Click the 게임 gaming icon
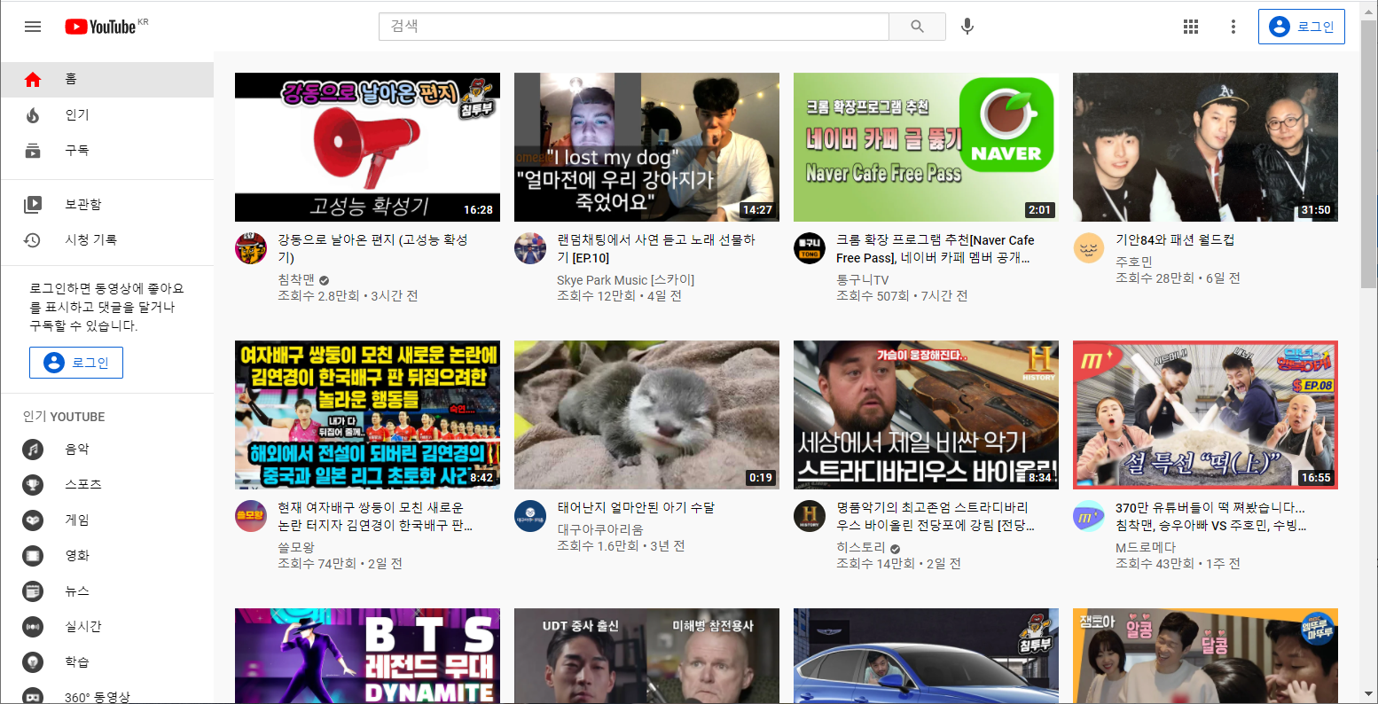The width and height of the screenshot is (1378, 704). 33,520
